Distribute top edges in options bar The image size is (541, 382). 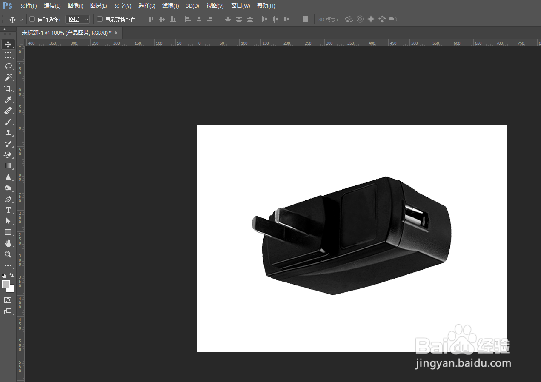point(228,19)
